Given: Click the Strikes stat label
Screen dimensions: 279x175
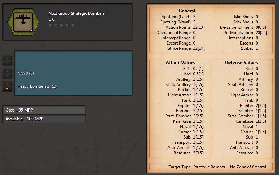Looking at the screenshot, I should point(247,48).
